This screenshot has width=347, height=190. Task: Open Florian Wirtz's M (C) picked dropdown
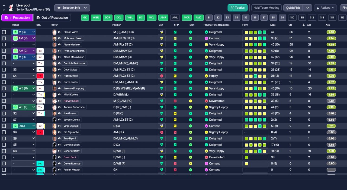point(23,32)
